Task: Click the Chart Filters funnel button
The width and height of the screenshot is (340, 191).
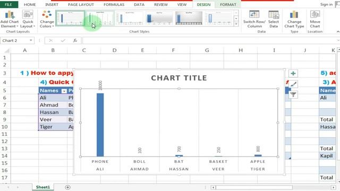Action: 293,94
